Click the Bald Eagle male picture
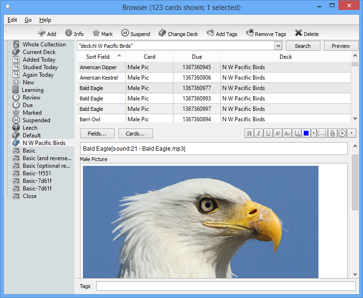 pyautogui.click(x=200, y=222)
